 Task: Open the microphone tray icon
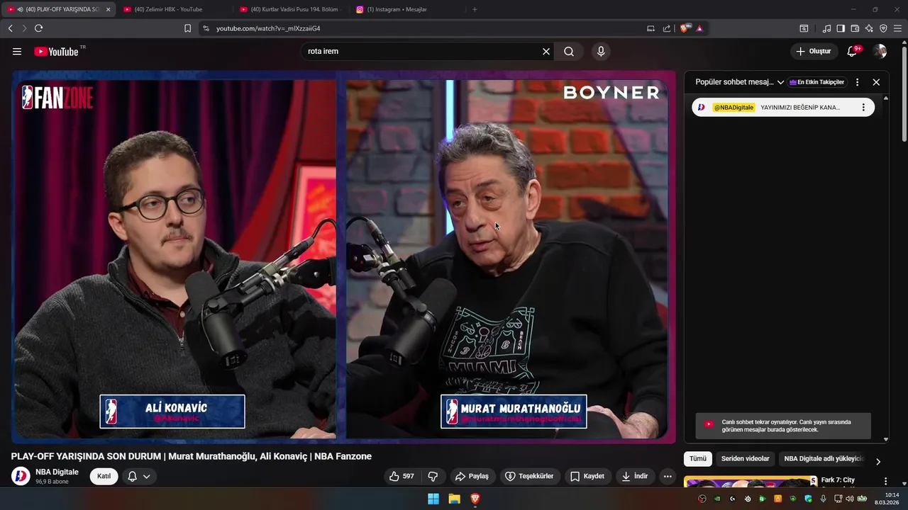click(x=823, y=499)
